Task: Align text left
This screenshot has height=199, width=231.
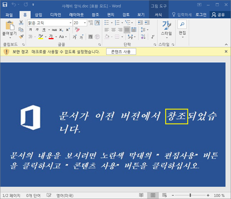Action: [x=107, y=30]
